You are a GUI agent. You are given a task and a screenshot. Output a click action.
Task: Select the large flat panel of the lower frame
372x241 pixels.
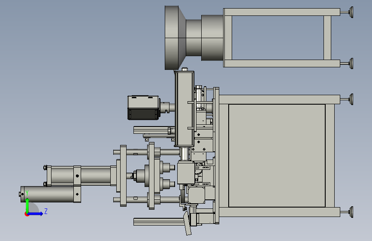tap(277, 155)
